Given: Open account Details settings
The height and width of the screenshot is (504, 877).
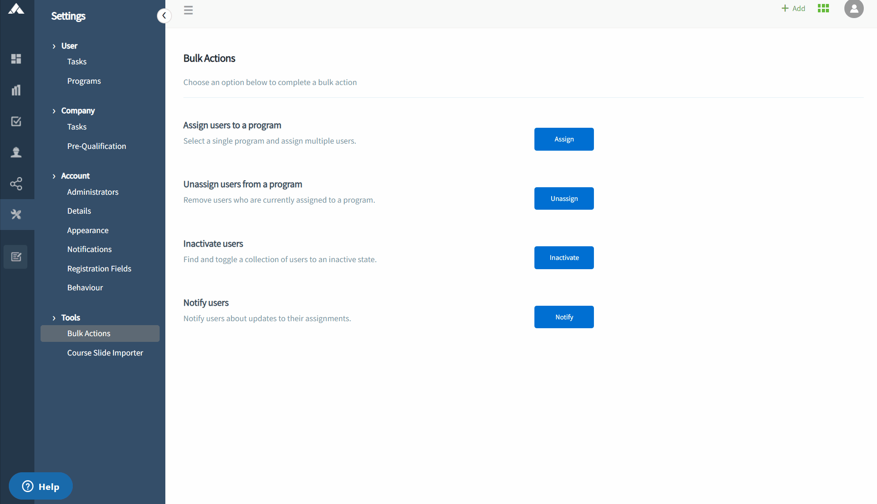Looking at the screenshot, I should pos(79,211).
